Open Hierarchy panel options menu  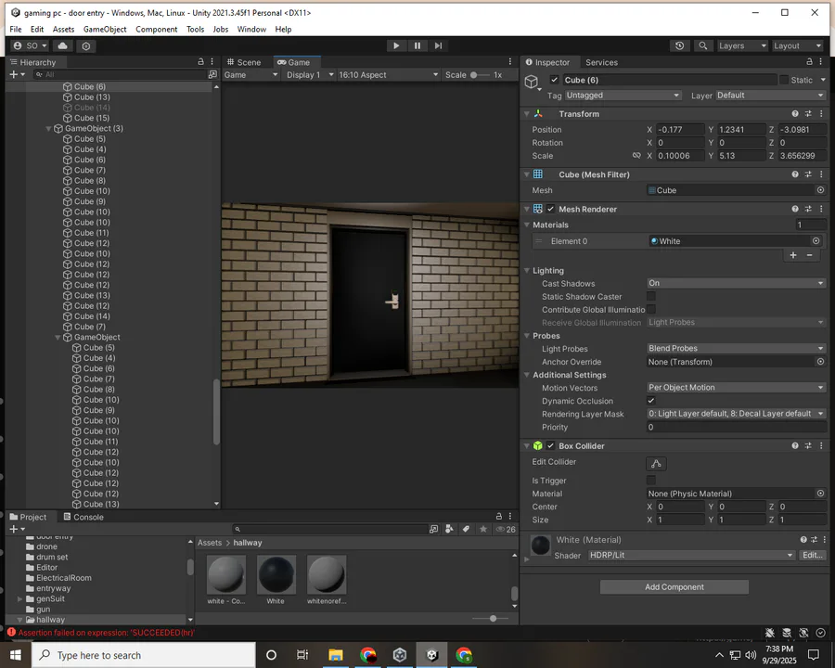[212, 62]
